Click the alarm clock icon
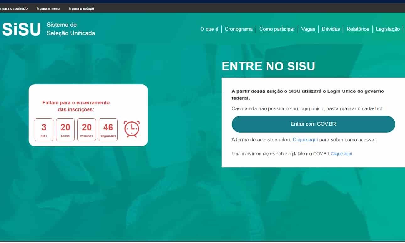The image size is (405, 243). 132,129
